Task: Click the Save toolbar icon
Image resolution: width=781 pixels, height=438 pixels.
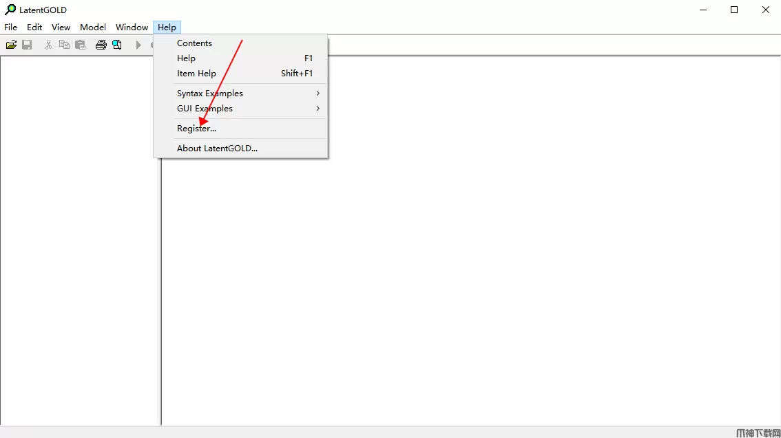Action: coord(27,45)
